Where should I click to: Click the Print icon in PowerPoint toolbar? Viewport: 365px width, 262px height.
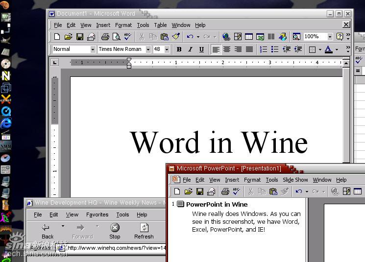[225, 191]
